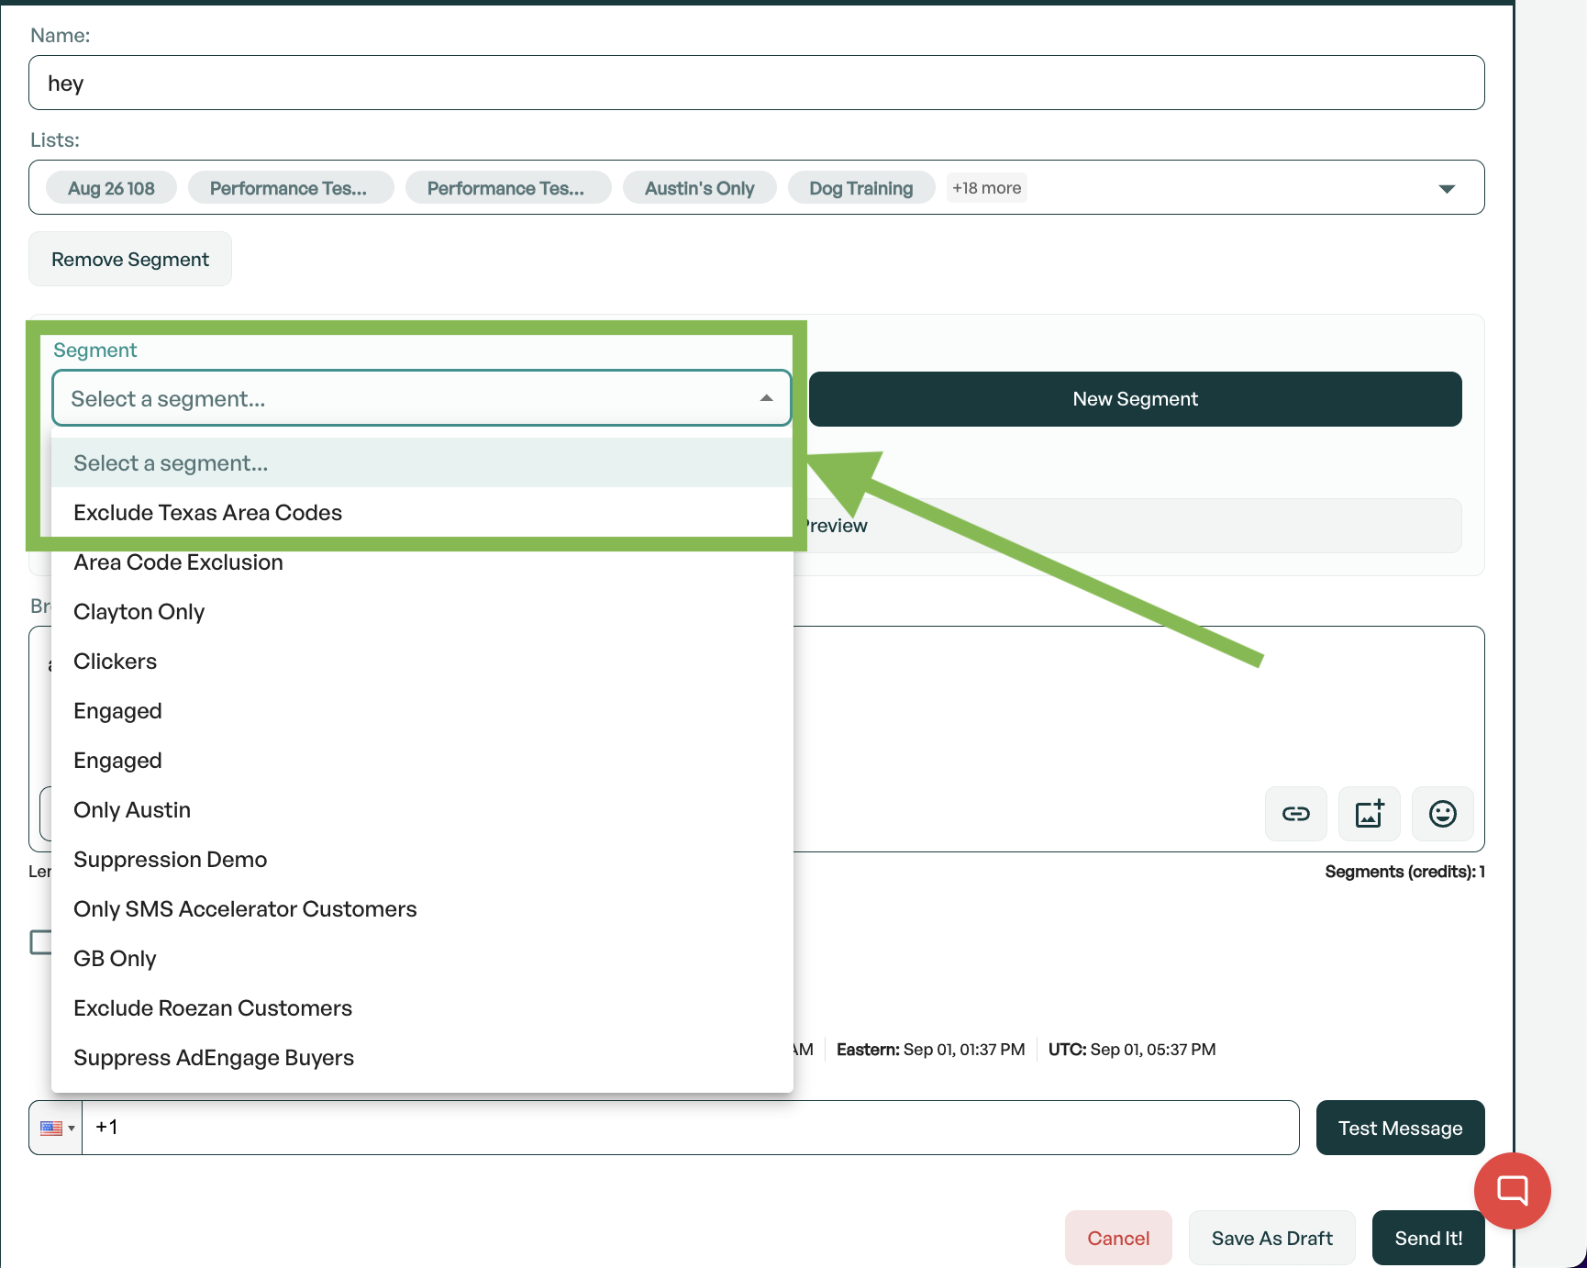Pick the GB Only segment

pos(422,958)
